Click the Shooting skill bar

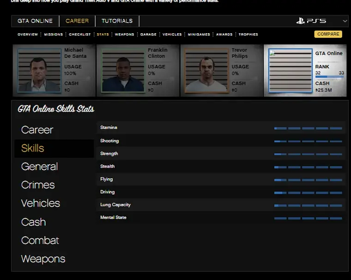(308, 141)
